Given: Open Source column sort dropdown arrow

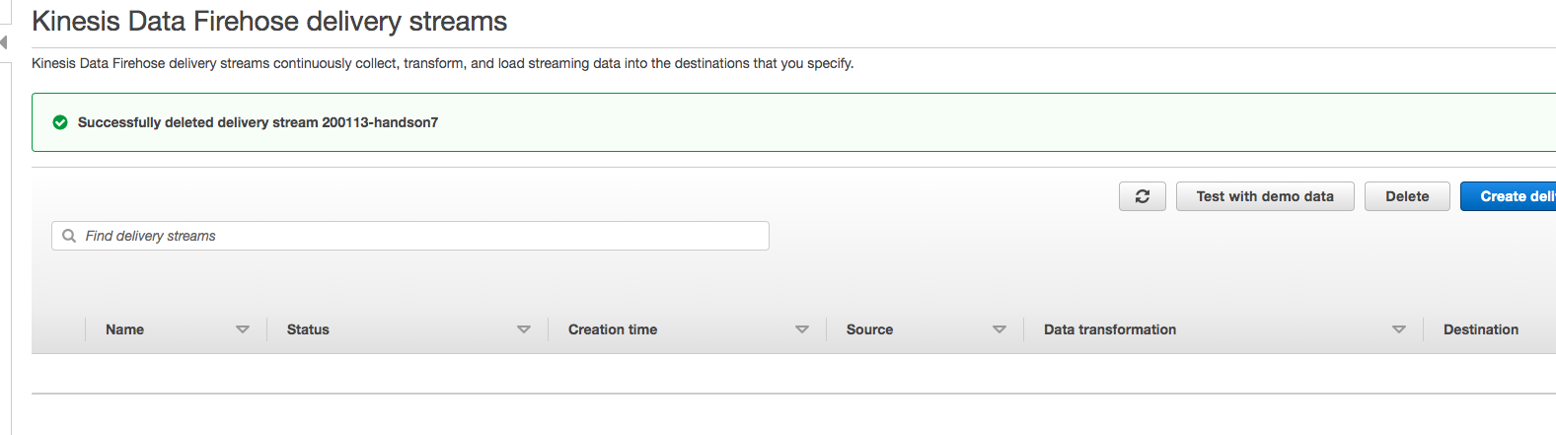Looking at the screenshot, I should [x=1000, y=329].
